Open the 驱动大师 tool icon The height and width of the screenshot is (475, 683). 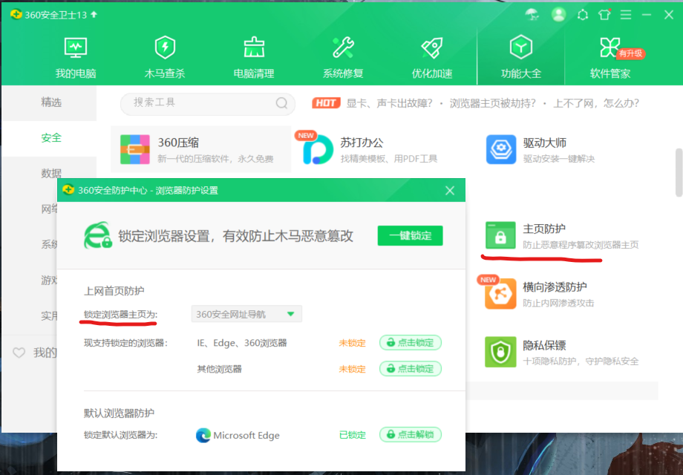click(500, 149)
